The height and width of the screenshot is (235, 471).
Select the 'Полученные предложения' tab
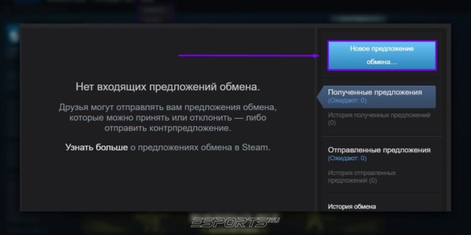tap(376, 97)
